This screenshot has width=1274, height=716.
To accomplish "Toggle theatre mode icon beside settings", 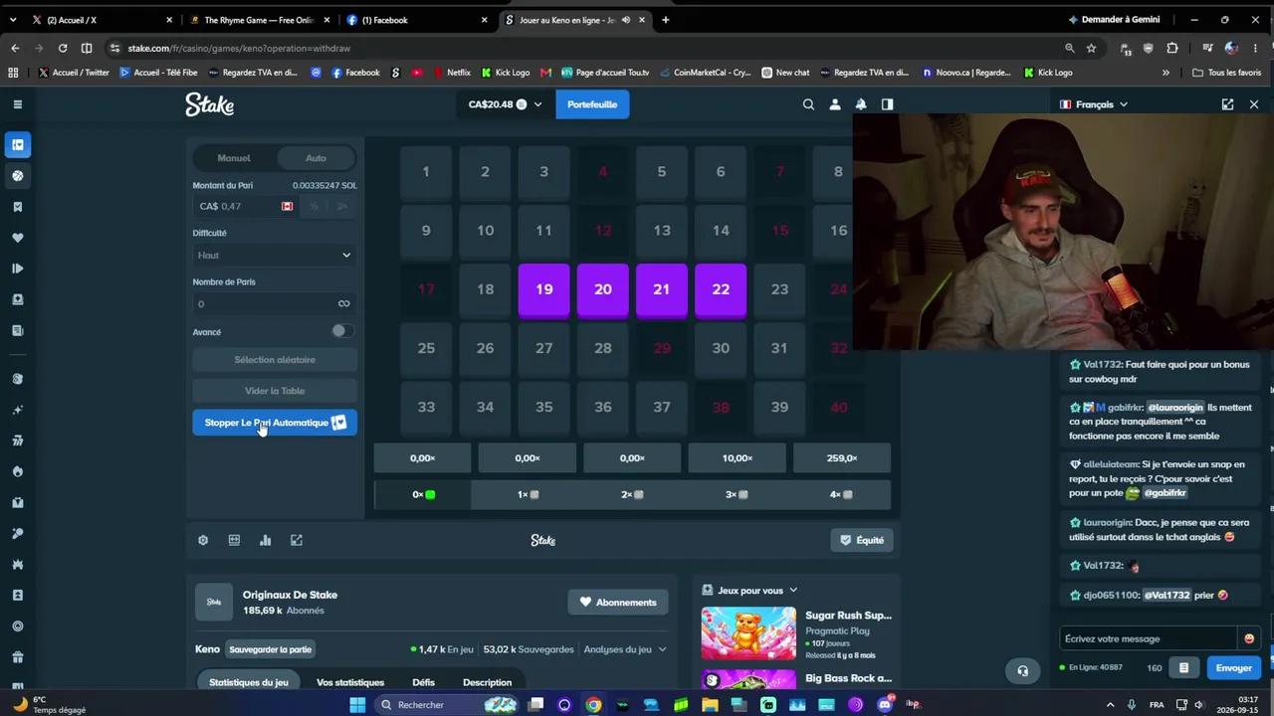I will click(234, 540).
